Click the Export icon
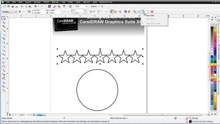The height and width of the screenshot is (124, 220). (59, 7)
